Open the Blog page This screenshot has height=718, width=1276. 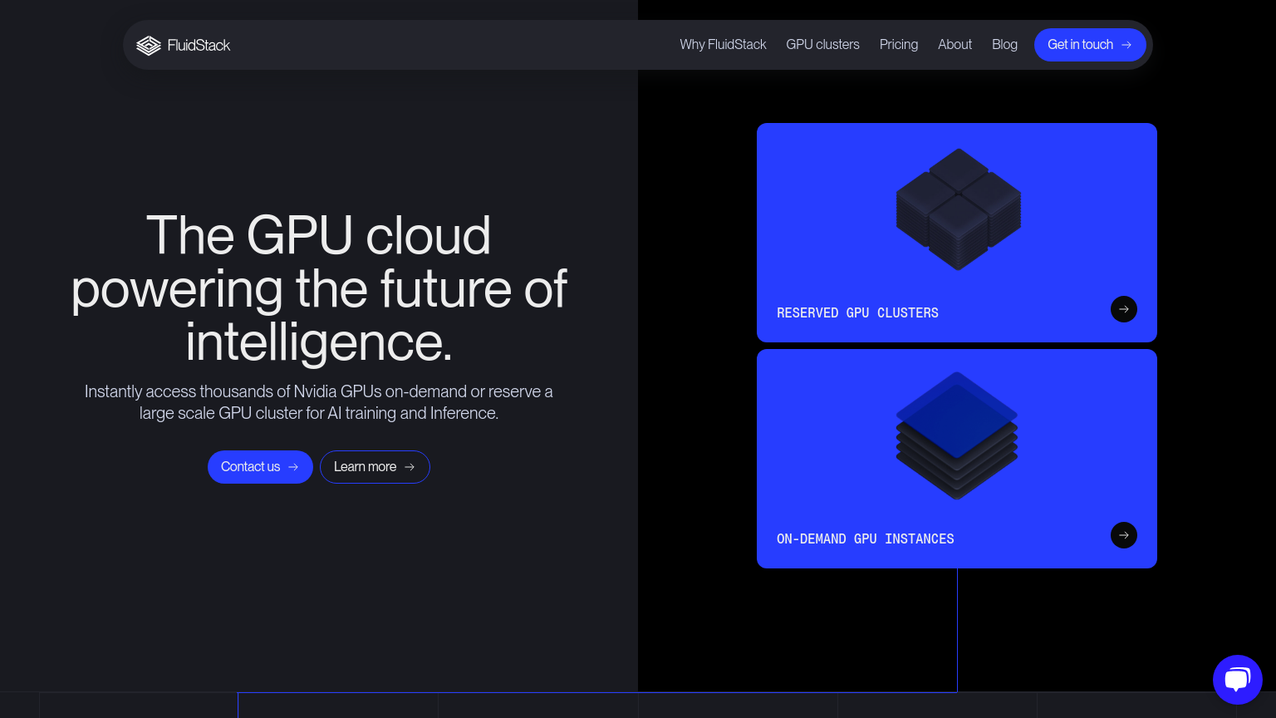coord(1004,45)
